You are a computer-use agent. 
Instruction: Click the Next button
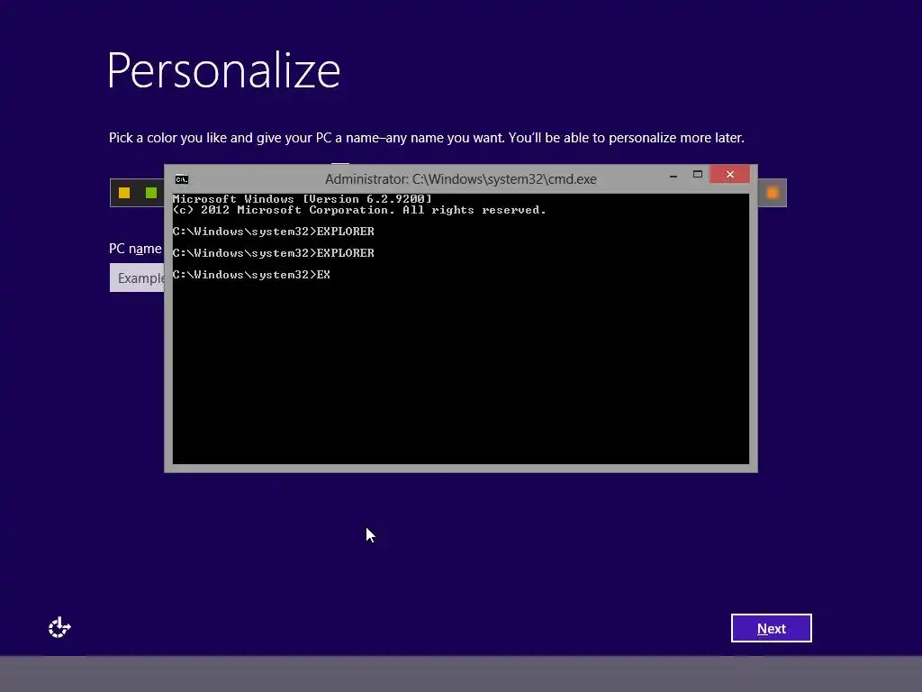771,628
